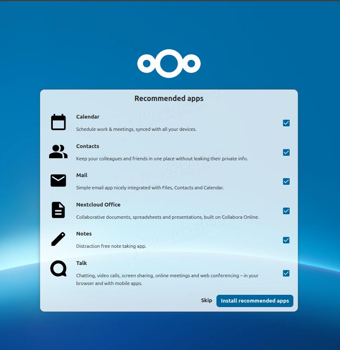
Task: Click 'Keep your colleagues and friends' description
Action: (162, 159)
